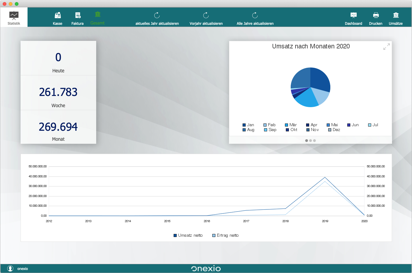Minimize the window with the yellow button

pos(11,4)
